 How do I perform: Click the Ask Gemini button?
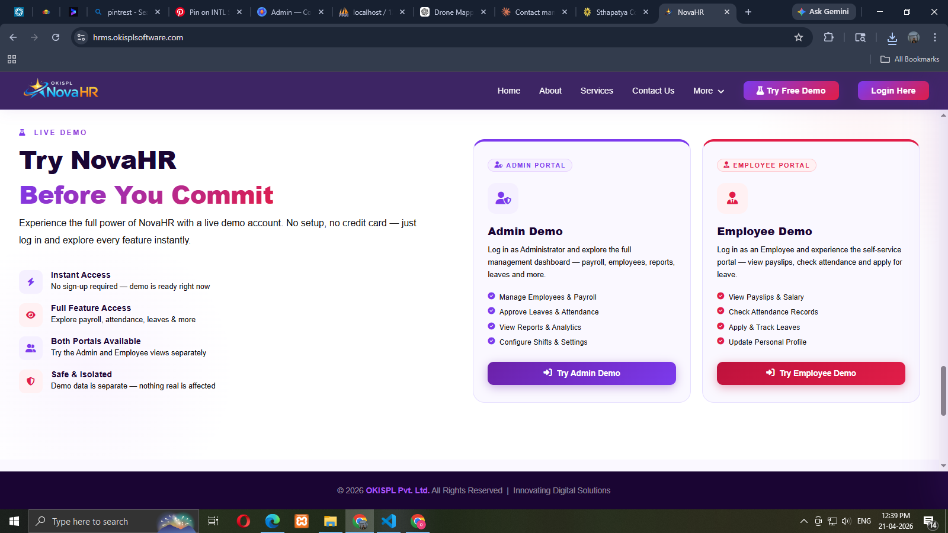click(824, 12)
